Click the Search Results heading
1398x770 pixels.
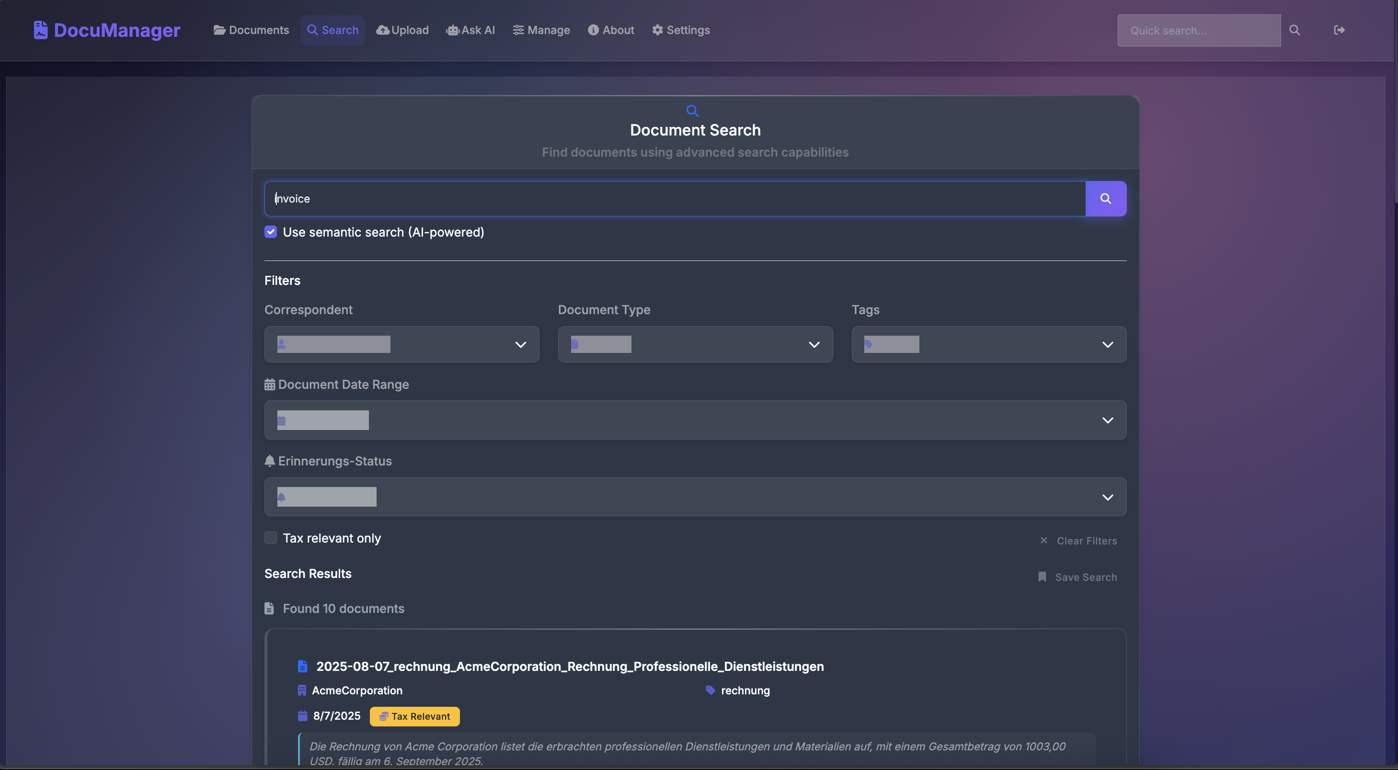click(x=308, y=573)
